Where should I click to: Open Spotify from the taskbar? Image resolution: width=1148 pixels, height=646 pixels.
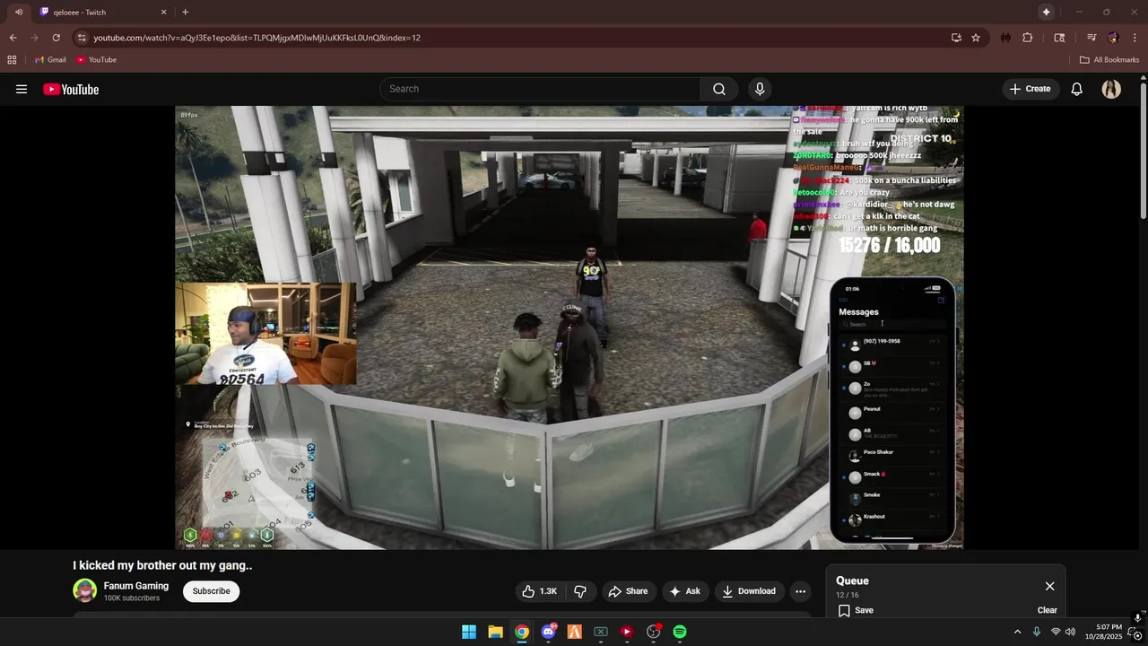[680, 632]
